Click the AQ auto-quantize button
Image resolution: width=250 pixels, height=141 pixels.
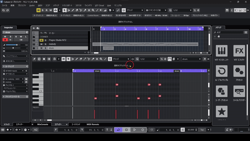point(36,130)
